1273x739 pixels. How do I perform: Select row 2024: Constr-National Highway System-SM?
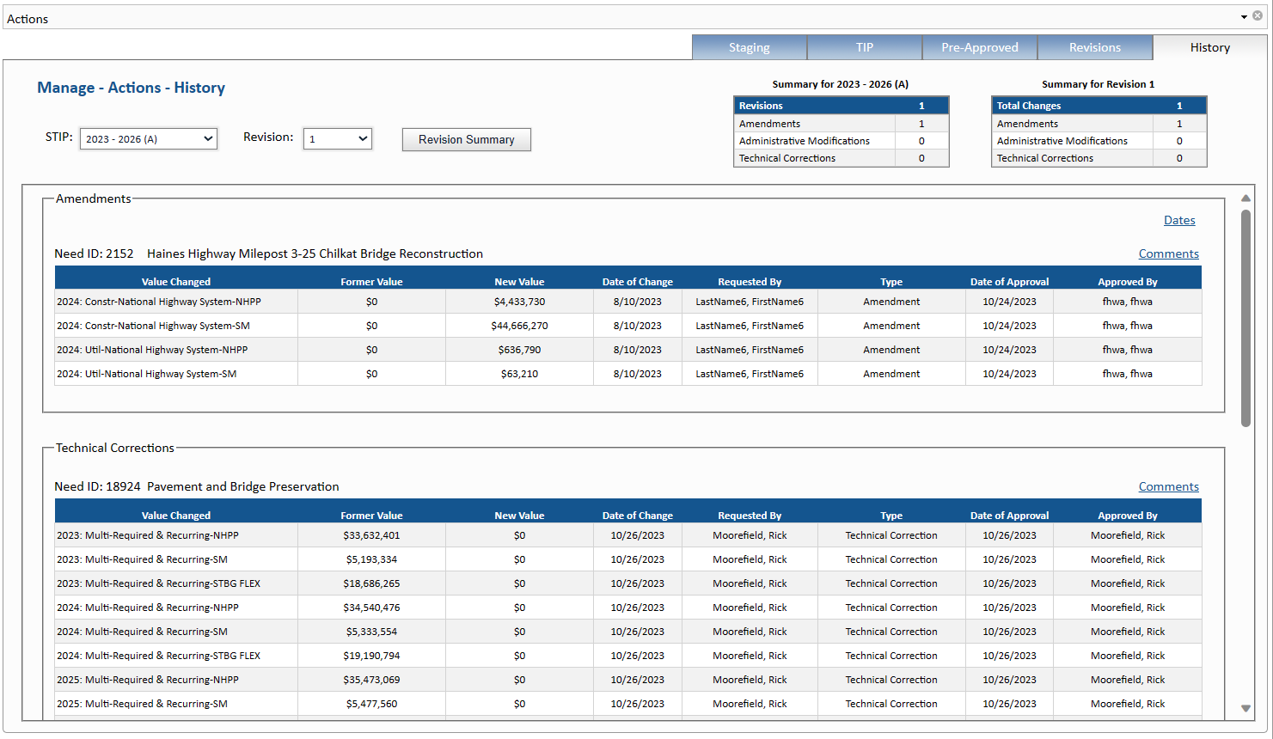[628, 326]
